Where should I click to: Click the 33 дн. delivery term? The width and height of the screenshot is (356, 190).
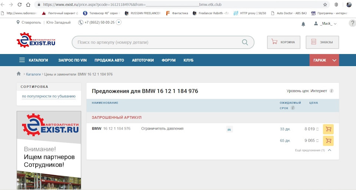click(285, 129)
